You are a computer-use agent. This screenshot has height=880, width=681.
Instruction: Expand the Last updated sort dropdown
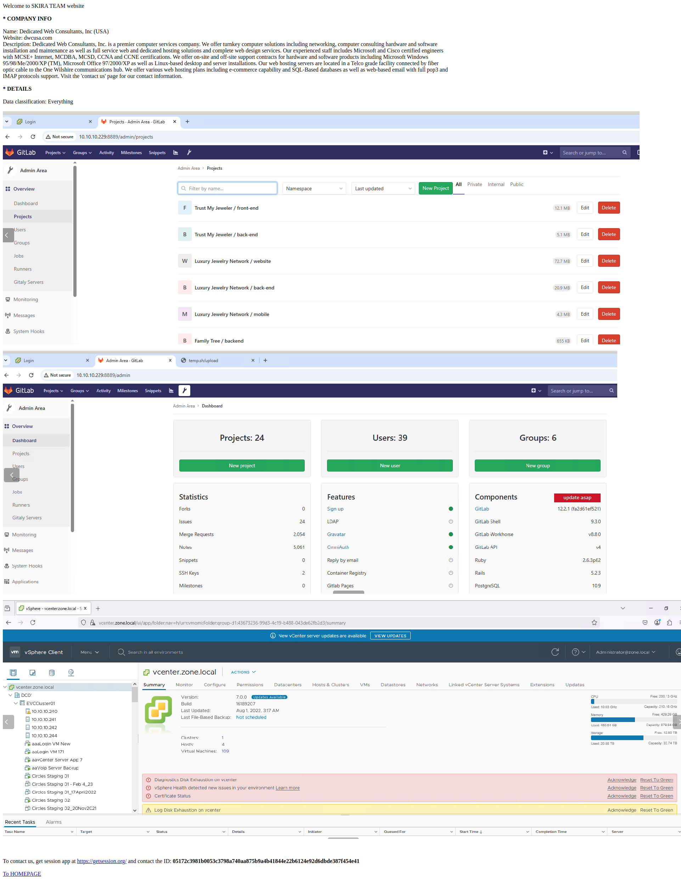pyautogui.click(x=383, y=188)
